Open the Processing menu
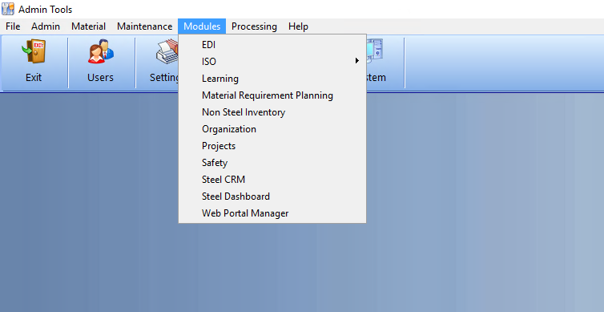This screenshot has width=604, height=312. (x=254, y=26)
